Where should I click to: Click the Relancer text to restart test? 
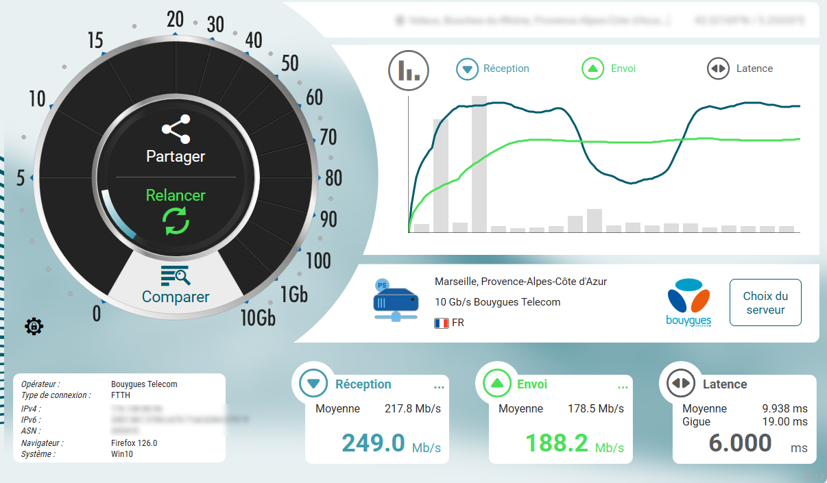point(176,195)
